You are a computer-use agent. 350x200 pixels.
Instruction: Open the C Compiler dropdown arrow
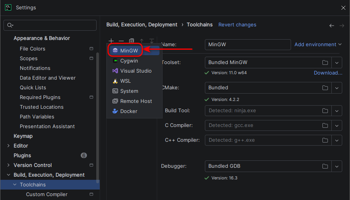336,125
